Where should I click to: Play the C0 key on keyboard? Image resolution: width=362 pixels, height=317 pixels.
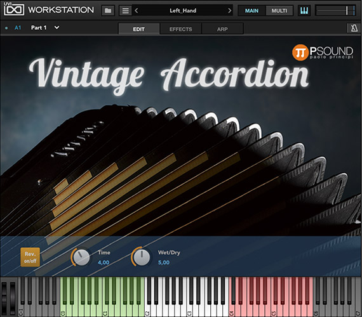(x=63, y=310)
